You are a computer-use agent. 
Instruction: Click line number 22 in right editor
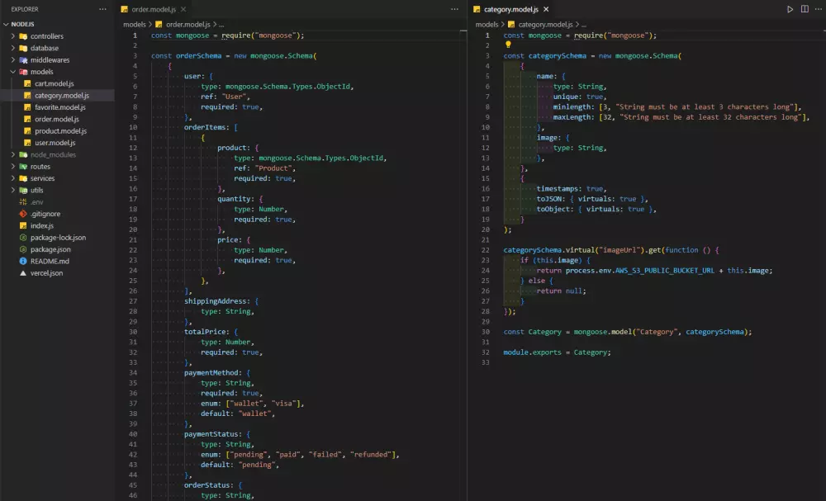(485, 250)
